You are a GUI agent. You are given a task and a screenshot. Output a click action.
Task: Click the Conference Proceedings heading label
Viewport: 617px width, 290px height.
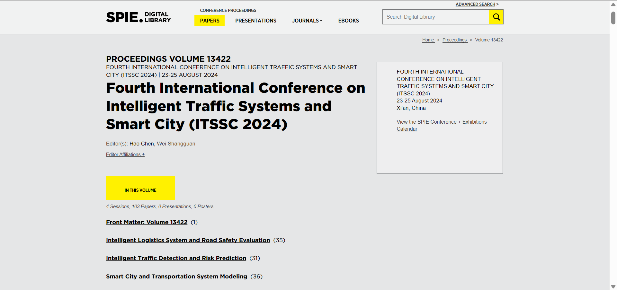(228, 10)
